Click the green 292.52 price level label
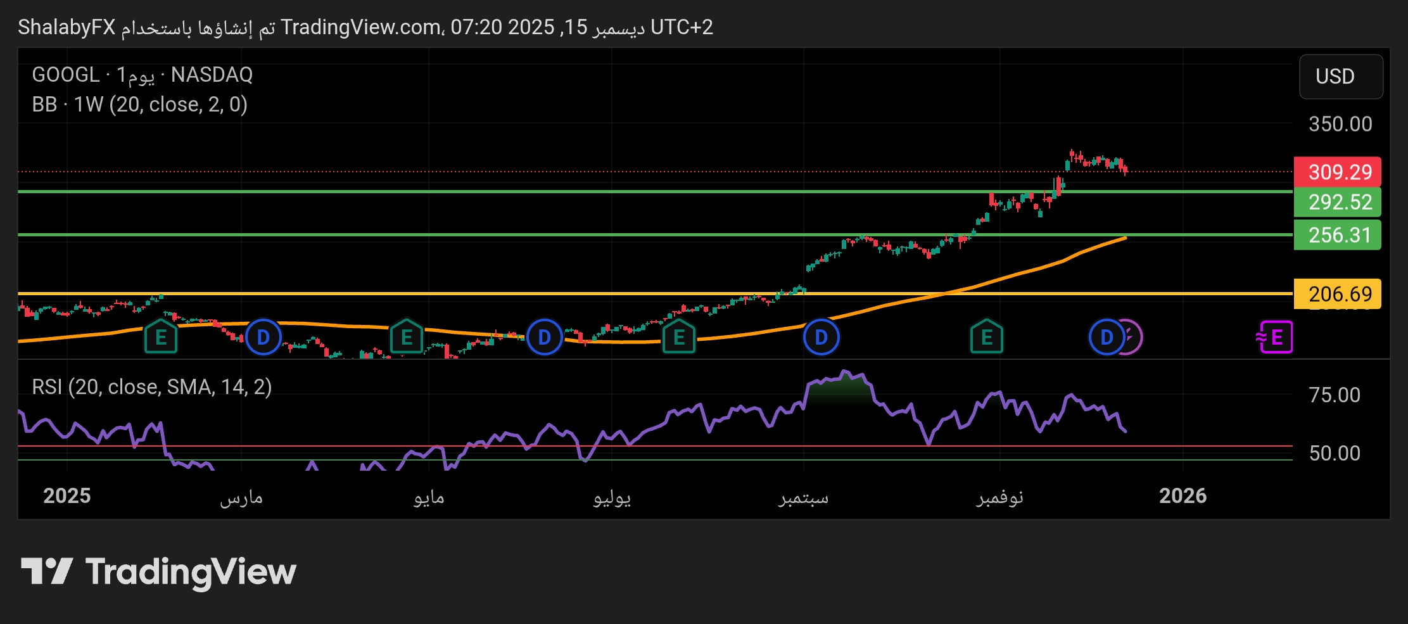 [x=1337, y=202]
